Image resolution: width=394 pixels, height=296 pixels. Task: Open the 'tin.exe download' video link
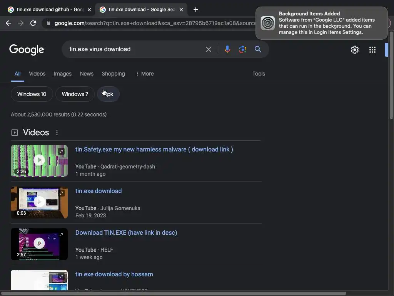click(98, 191)
